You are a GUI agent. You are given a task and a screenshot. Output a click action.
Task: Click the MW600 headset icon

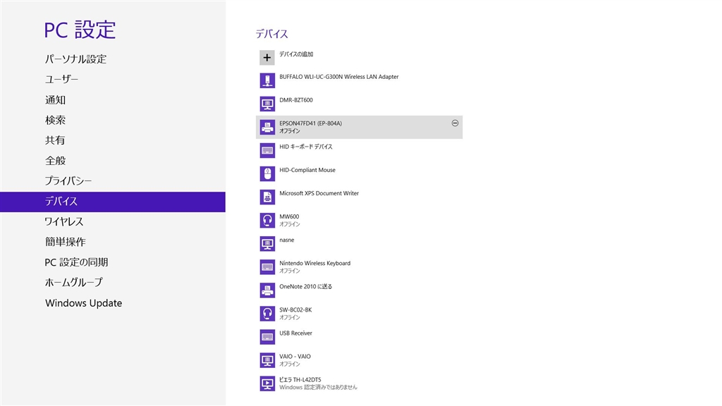click(x=267, y=220)
